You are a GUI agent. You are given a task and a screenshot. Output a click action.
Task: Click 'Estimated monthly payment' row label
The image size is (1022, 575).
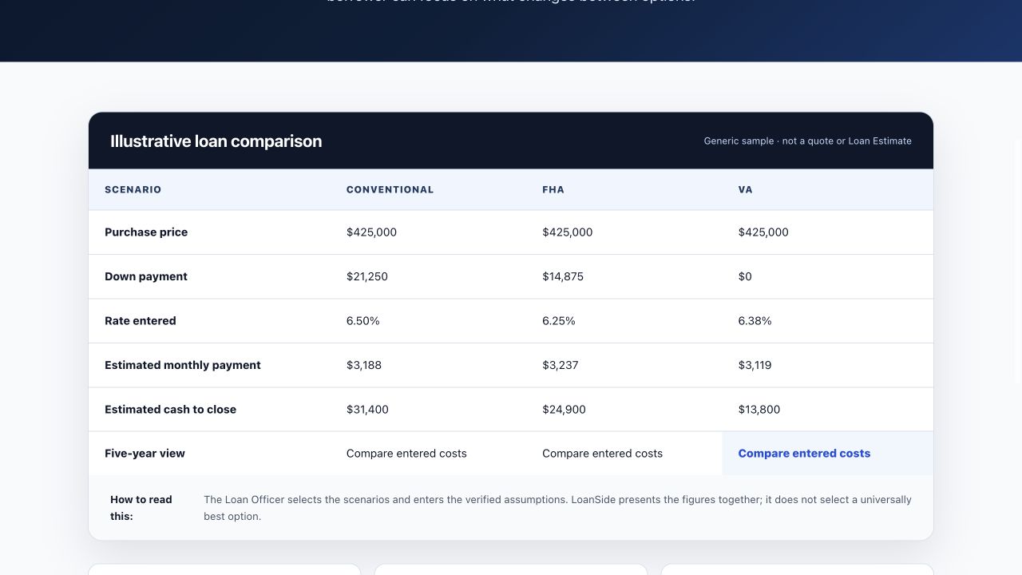click(183, 365)
